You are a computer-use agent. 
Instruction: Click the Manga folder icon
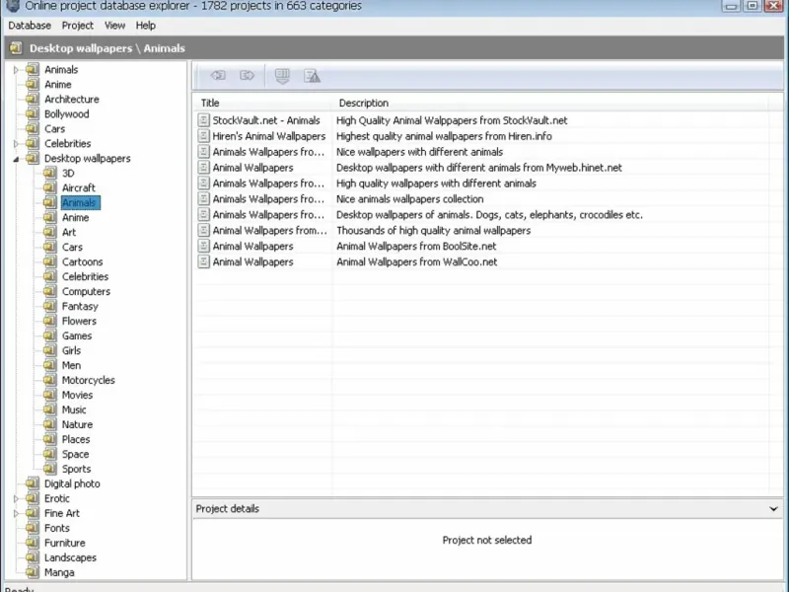[33, 572]
